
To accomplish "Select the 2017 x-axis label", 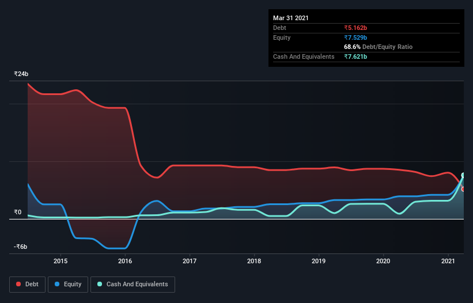I will pyautogui.click(x=190, y=261).
